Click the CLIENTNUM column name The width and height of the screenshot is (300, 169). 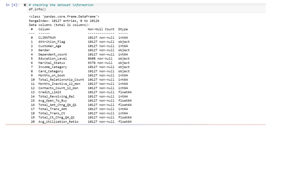click(x=47, y=38)
